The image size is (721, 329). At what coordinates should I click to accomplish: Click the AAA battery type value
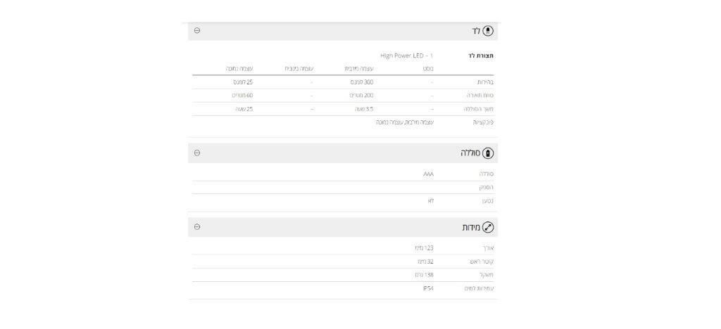pyautogui.click(x=428, y=174)
